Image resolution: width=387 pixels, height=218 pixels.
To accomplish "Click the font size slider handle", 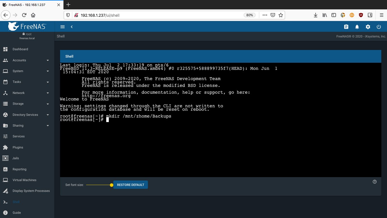I will [x=112, y=185].
